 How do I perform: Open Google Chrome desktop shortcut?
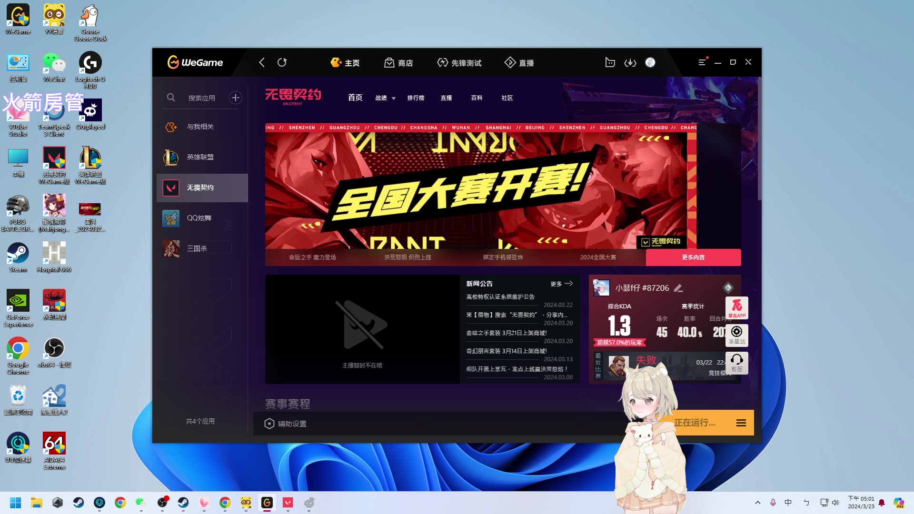[x=18, y=356]
